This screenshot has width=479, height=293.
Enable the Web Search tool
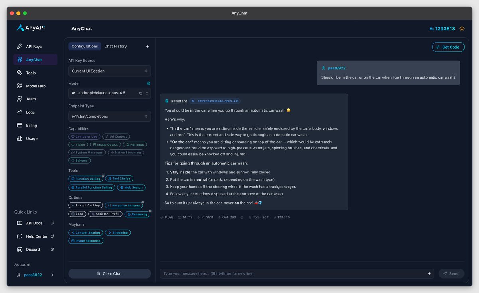(131, 187)
